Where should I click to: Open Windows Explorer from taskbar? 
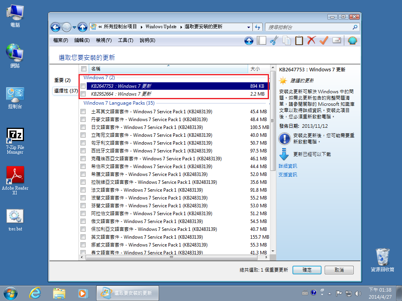pos(59,293)
